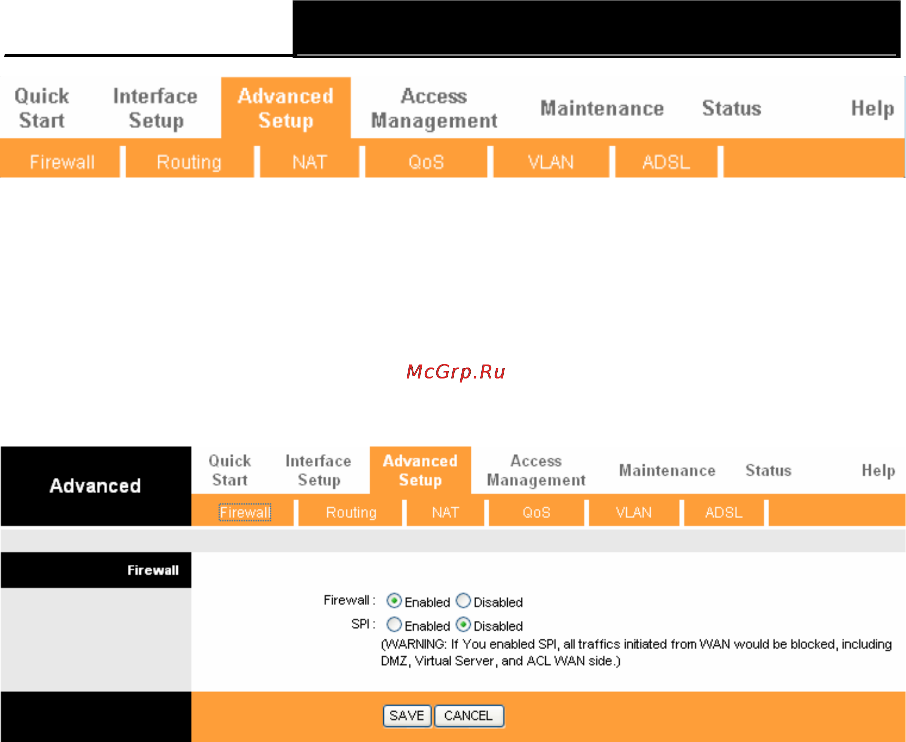This screenshot has width=906, height=742.
Task: Open Status tab in lower router panel
Action: coord(769,470)
